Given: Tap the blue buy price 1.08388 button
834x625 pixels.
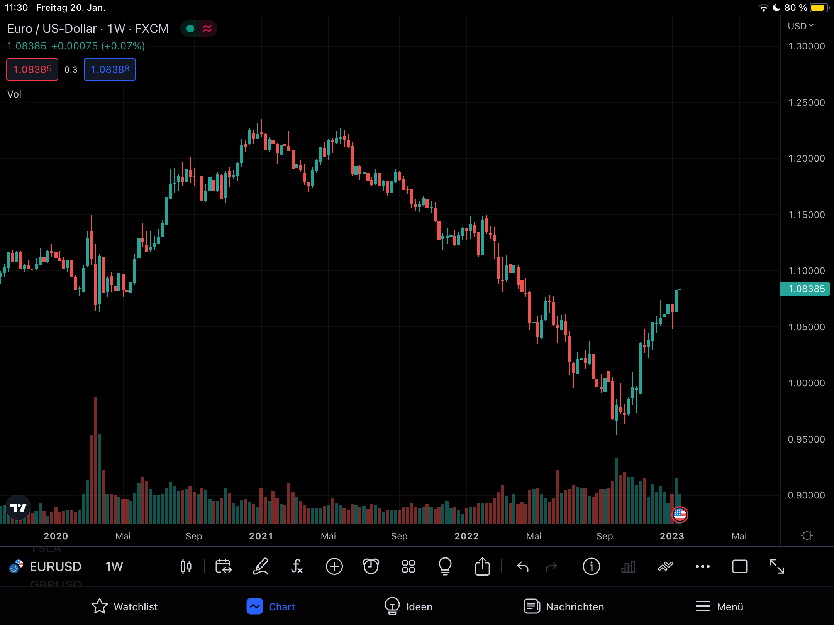Looking at the screenshot, I should pyautogui.click(x=110, y=69).
